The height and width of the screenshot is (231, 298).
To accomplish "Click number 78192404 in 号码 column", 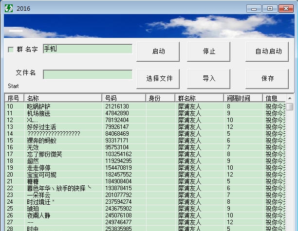I will click(x=117, y=120).
